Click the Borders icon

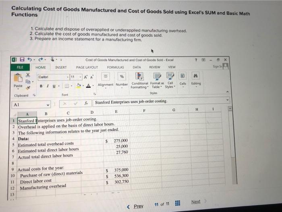click(x=67, y=86)
